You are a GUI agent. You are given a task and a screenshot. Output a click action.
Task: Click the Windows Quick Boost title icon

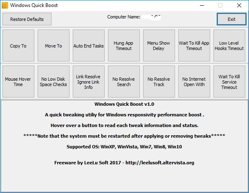pos(5,5)
